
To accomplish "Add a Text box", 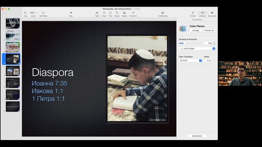I will tap(111, 14).
